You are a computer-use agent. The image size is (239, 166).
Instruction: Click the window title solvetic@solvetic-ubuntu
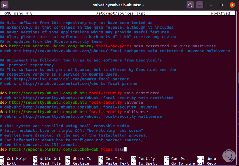tap(119, 5)
